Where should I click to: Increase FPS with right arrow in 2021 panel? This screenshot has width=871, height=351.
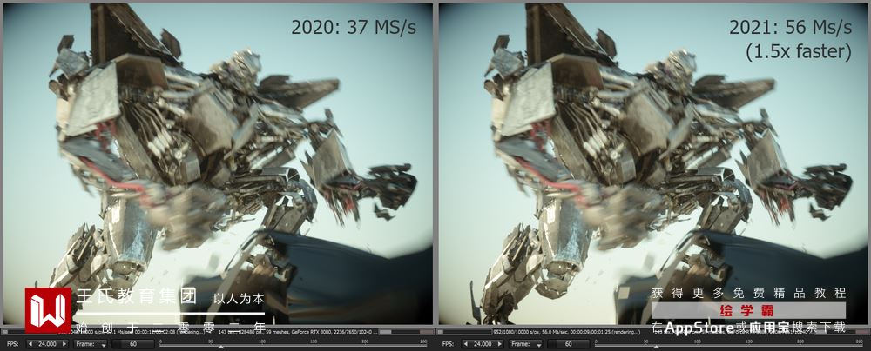coord(500,344)
